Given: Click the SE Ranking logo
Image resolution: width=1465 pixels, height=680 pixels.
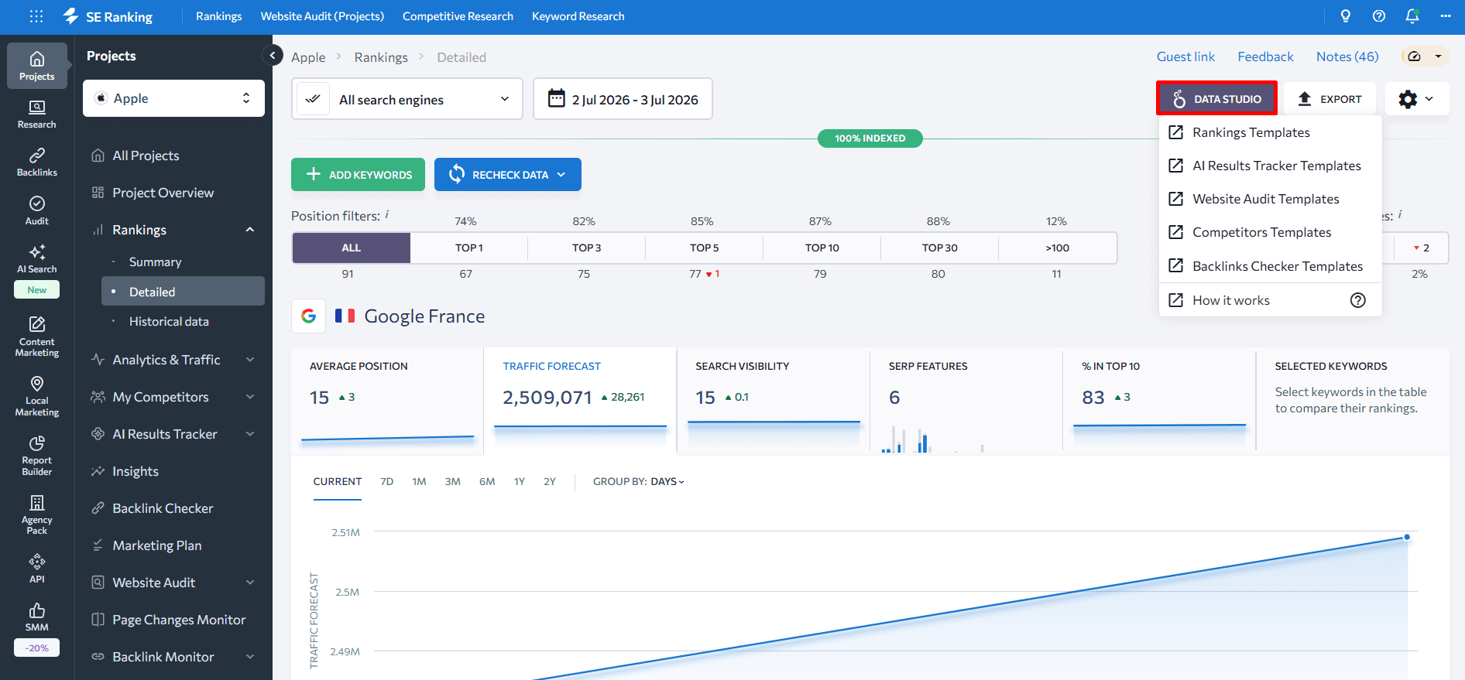Looking at the screenshot, I should click(108, 16).
